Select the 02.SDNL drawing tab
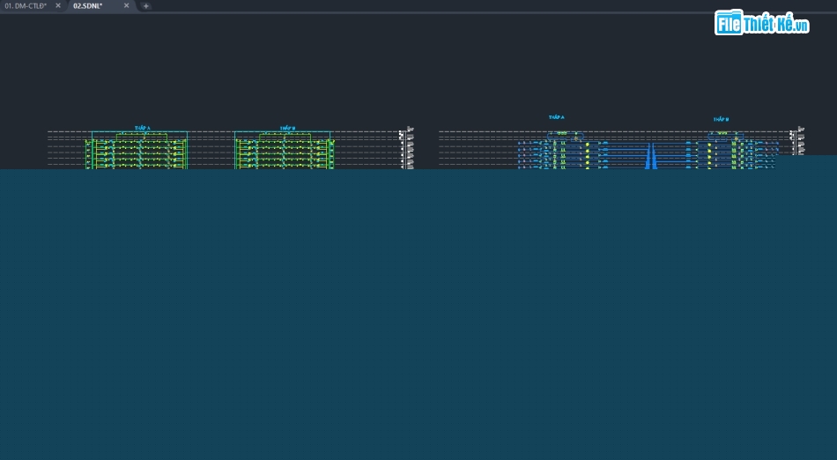The height and width of the screenshot is (460, 837). (x=87, y=6)
